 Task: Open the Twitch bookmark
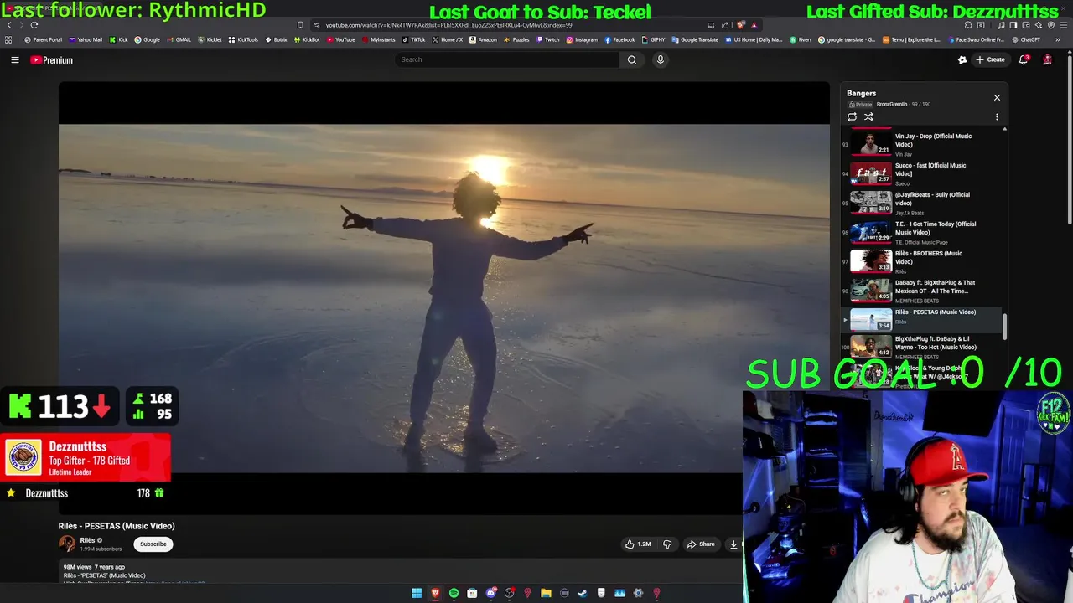click(547, 39)
